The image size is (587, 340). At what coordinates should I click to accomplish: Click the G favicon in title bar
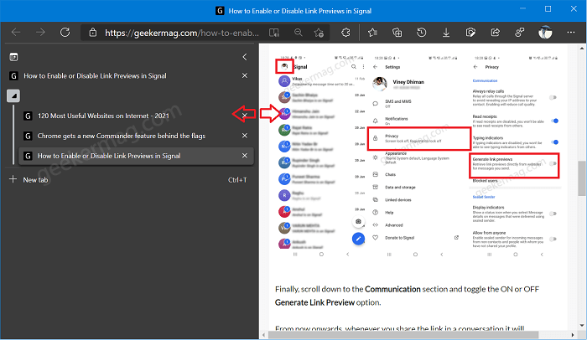coord(220,11)
